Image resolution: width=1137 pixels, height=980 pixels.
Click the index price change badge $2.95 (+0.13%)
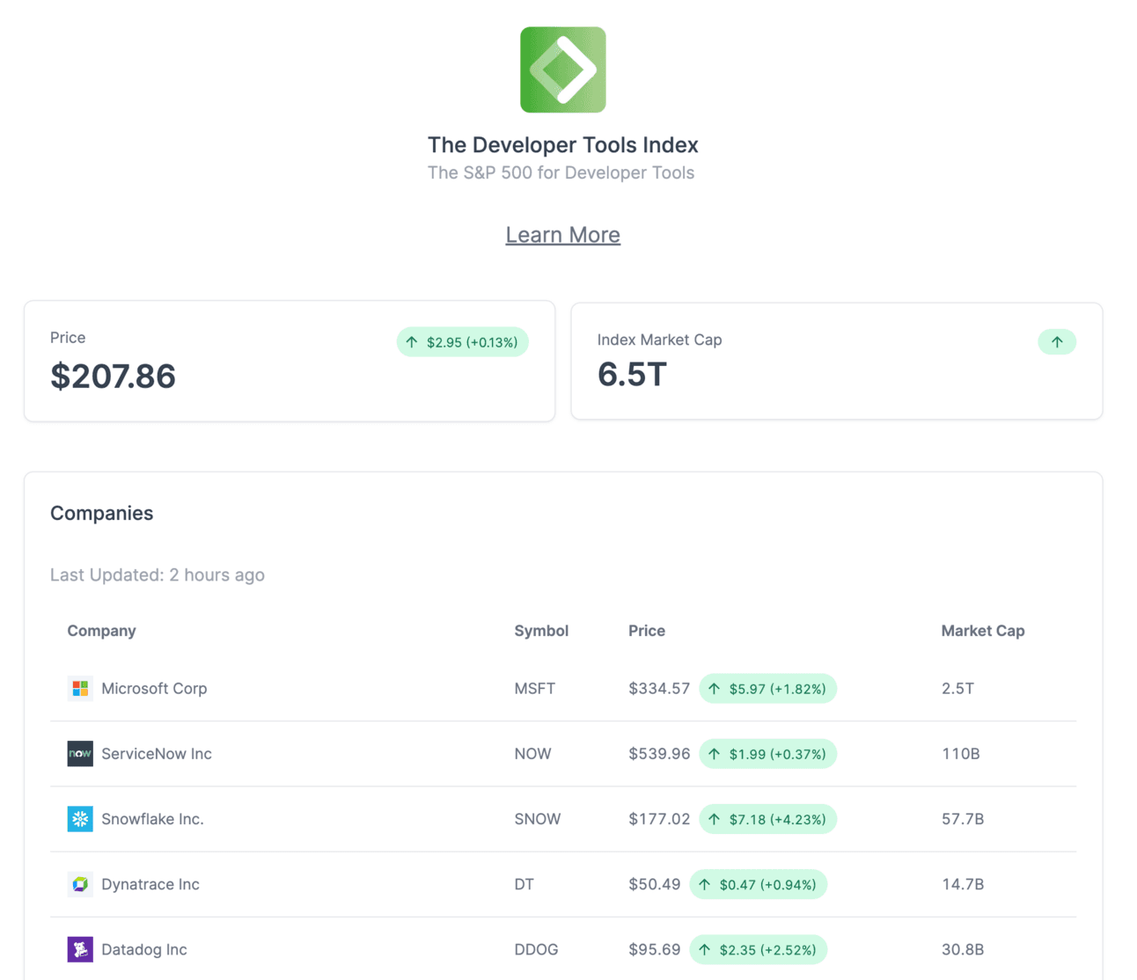point(463,342)
